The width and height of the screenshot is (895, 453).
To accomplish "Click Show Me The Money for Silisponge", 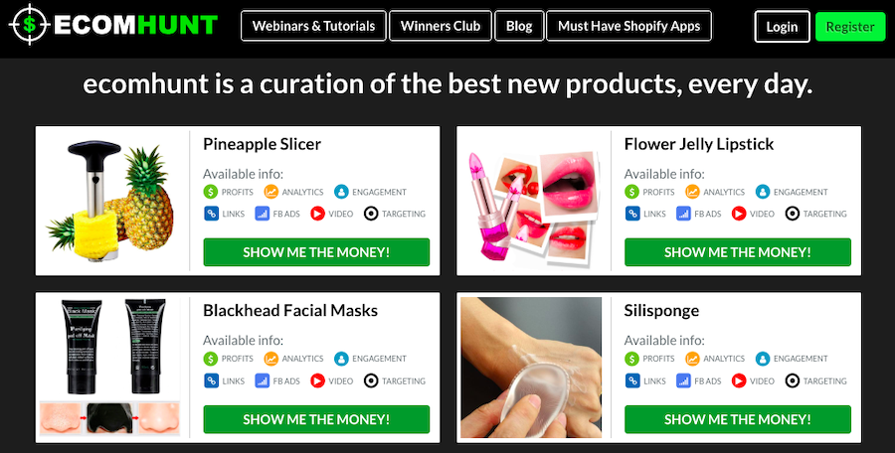I will (738, 419).
